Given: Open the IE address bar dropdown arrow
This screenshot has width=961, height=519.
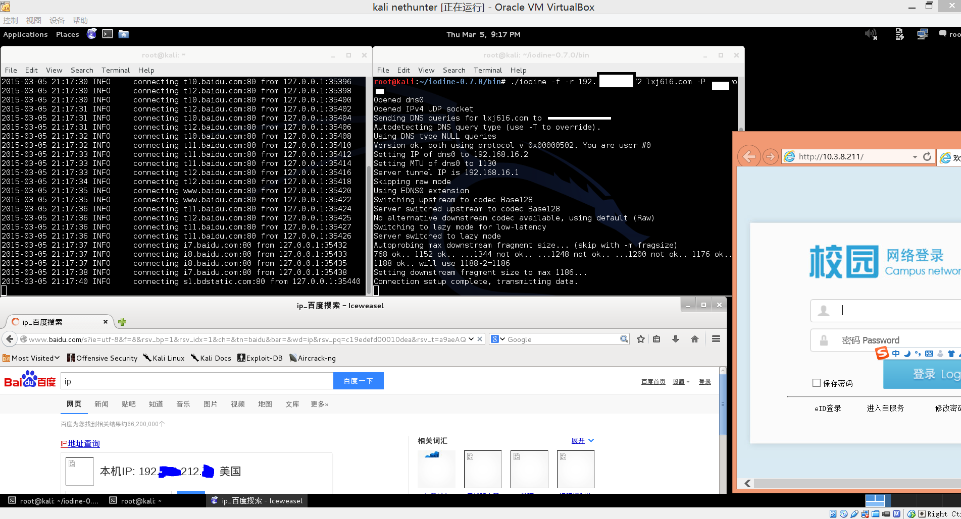Looking at the screenshot, I should 915,157.
